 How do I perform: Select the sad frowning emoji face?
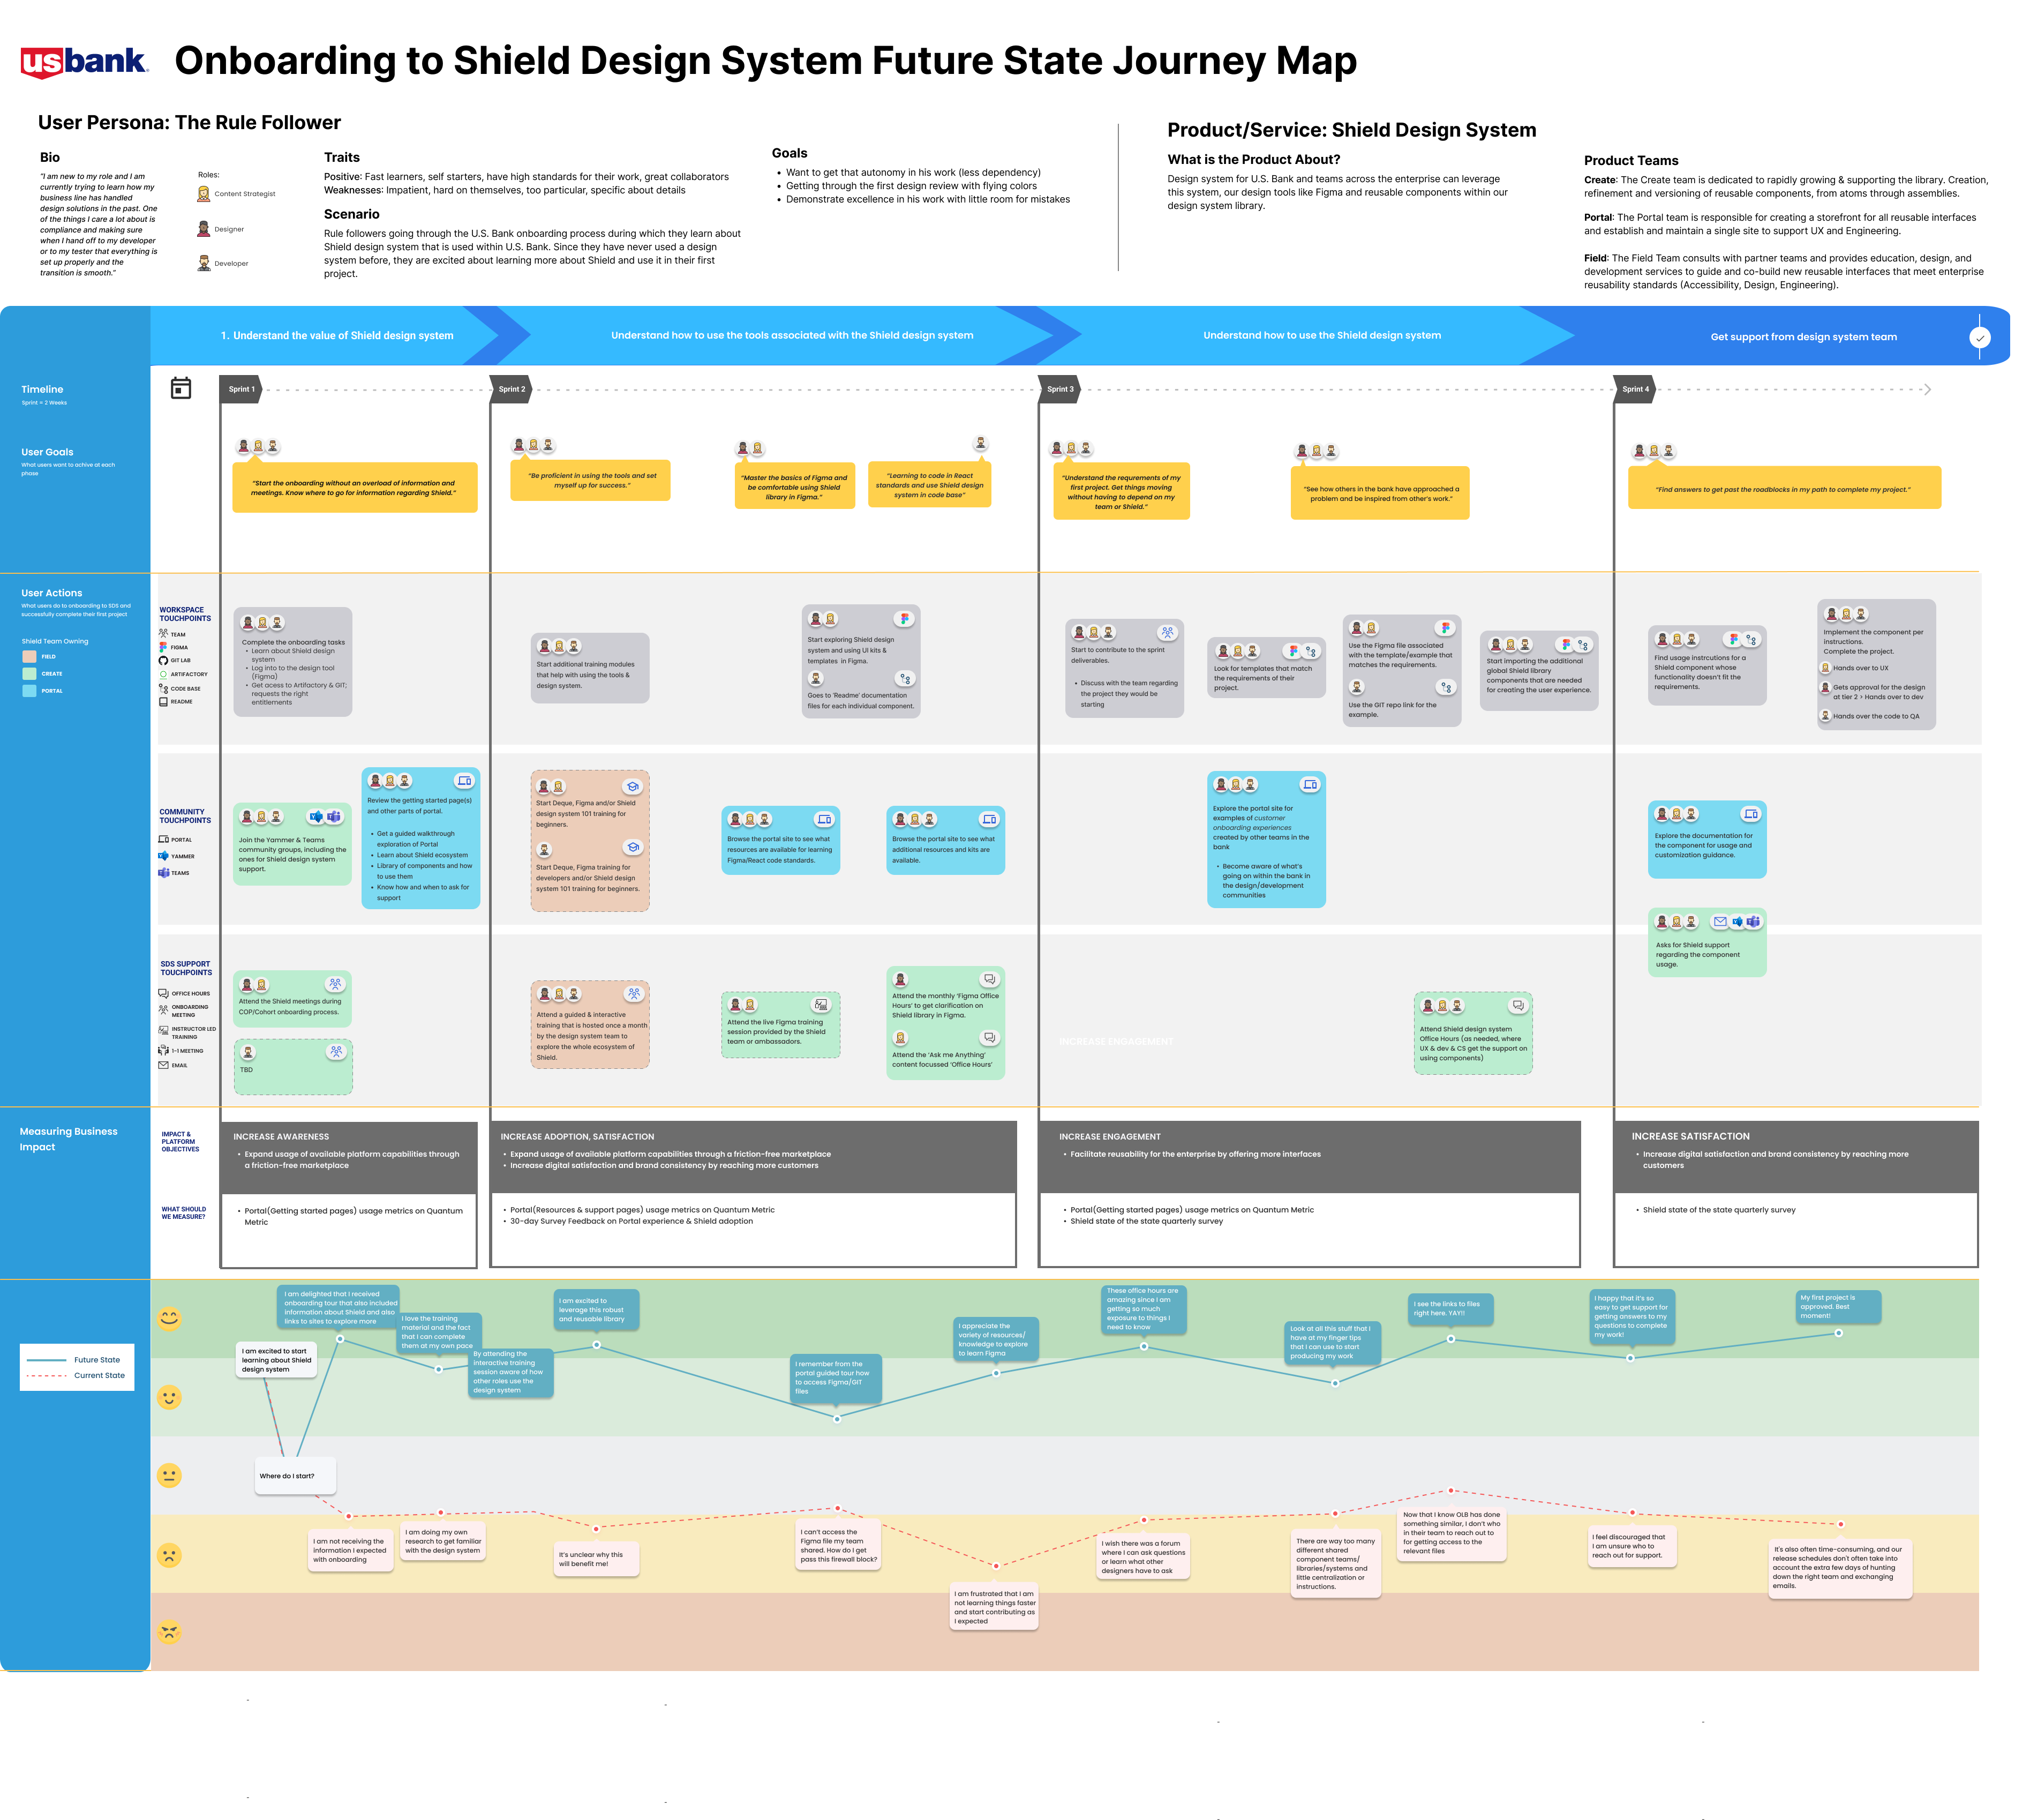pyautogui.click(x=170, y=1555)
